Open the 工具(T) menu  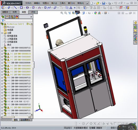(62, 3)
